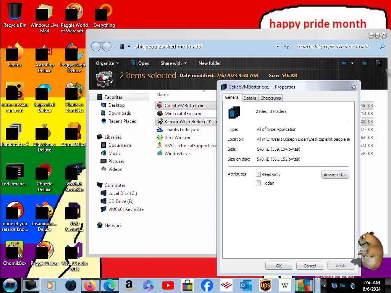Open the Organize dropdown menu
This screenshot has width=391, height=293.
point(107,63)
